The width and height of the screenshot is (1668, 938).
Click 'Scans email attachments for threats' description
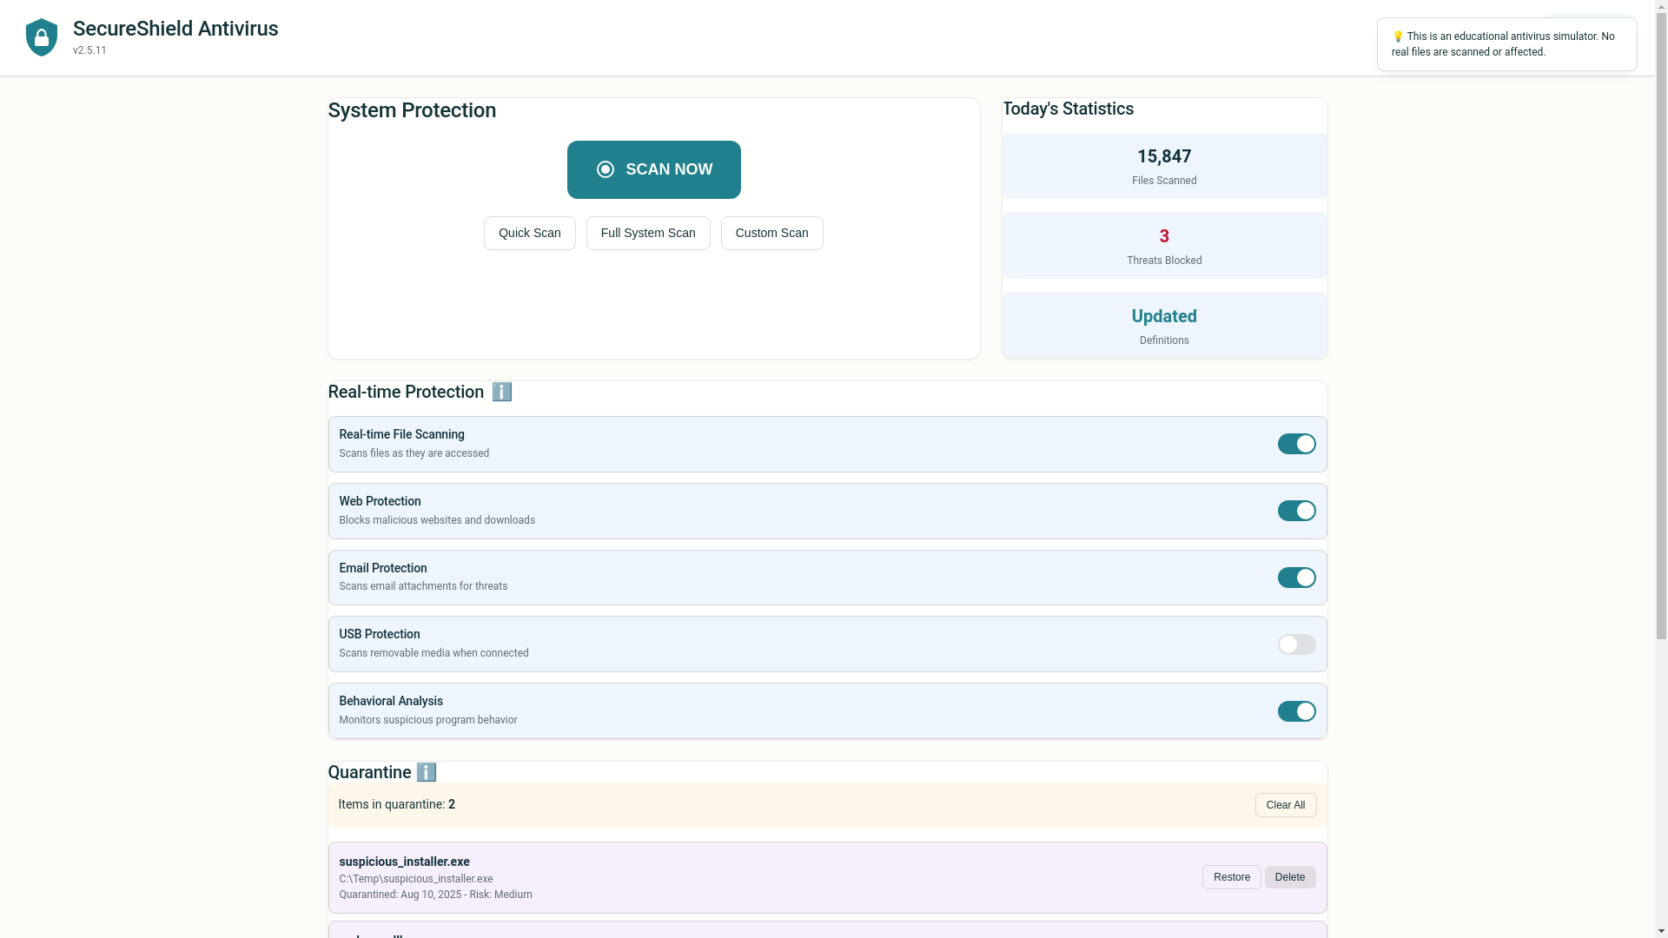tap(423, 586)
